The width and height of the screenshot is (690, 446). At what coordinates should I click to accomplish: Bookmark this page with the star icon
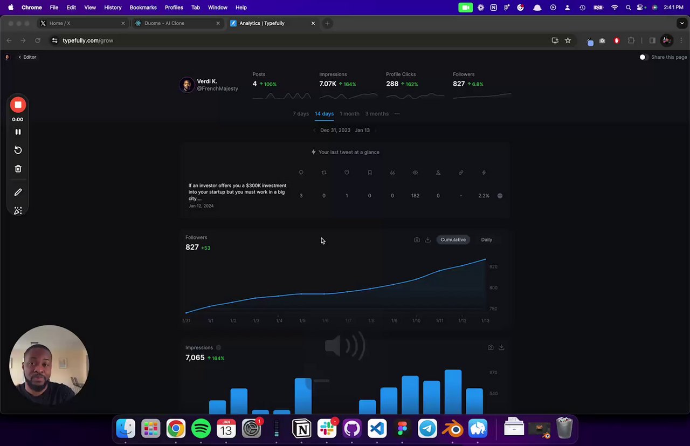pos(568,40)
